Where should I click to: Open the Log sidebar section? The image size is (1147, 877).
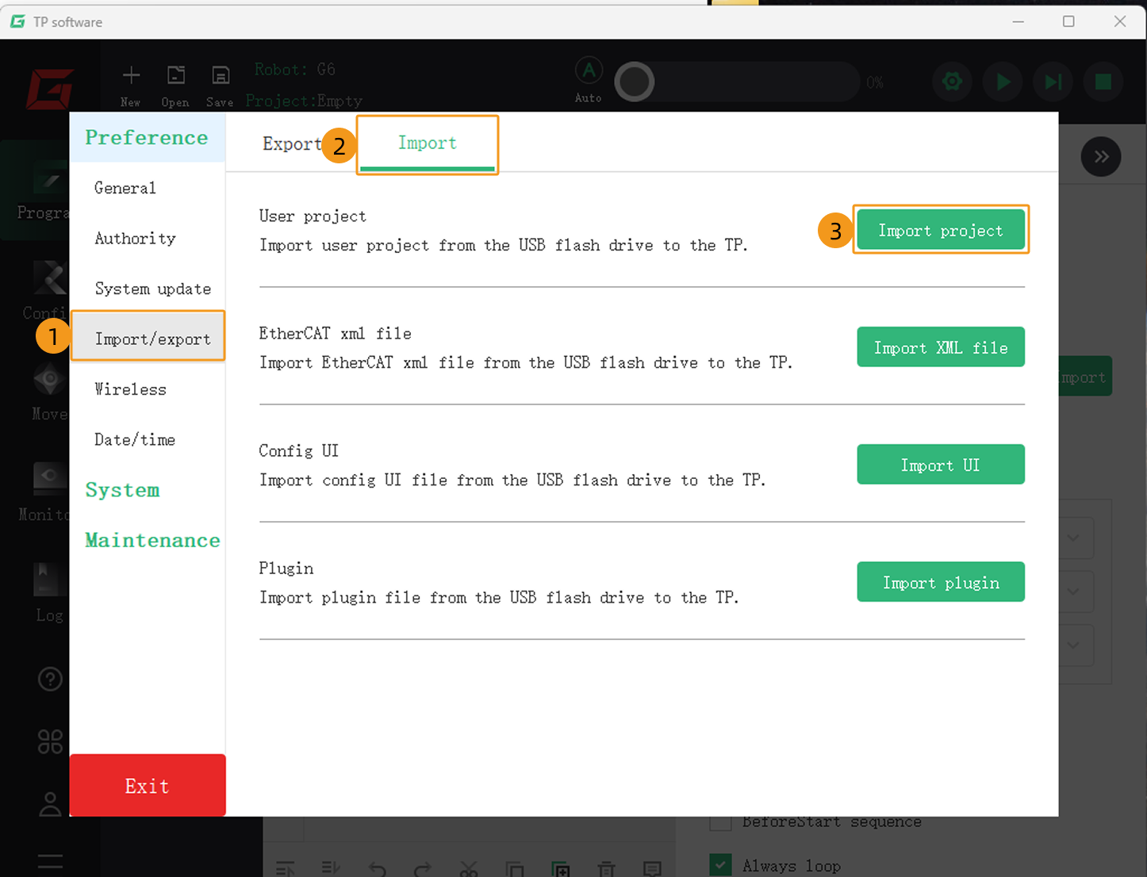click(x=49, y=592)
